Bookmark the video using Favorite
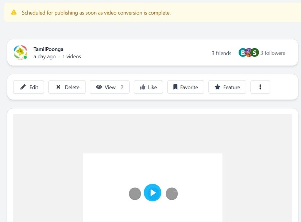 [185, 87]
